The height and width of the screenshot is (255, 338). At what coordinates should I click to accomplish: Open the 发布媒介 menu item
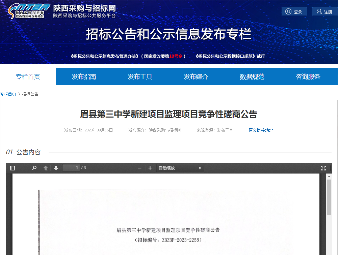pos(196,76)
